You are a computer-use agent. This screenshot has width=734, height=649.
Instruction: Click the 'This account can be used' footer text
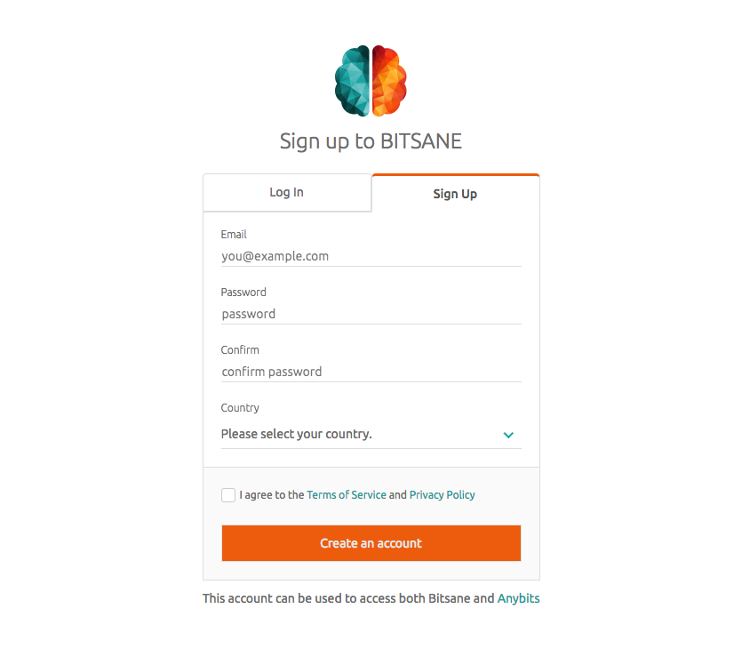point(348,598)
